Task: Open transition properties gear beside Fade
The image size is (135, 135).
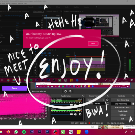Action: 107,100
